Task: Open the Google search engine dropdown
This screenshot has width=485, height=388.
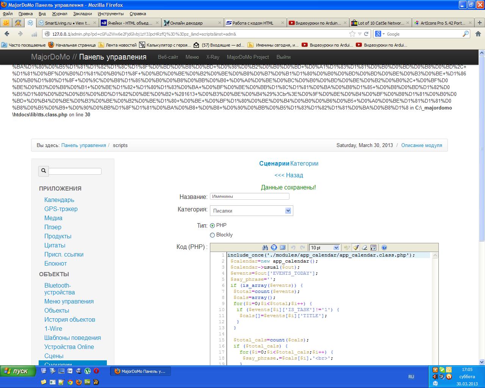Action: click(380, 34)
